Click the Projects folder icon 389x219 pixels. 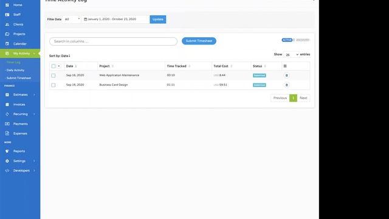pos(7,34)
